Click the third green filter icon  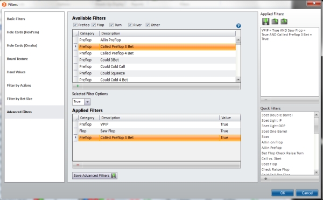[284, 21]
